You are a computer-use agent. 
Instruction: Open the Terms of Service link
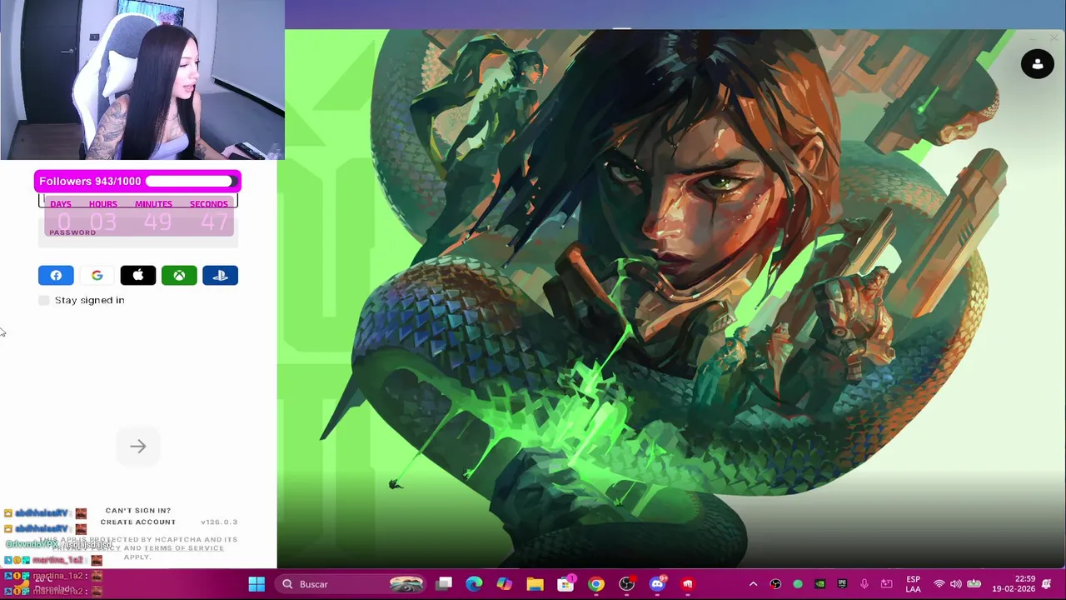[184, 547]
